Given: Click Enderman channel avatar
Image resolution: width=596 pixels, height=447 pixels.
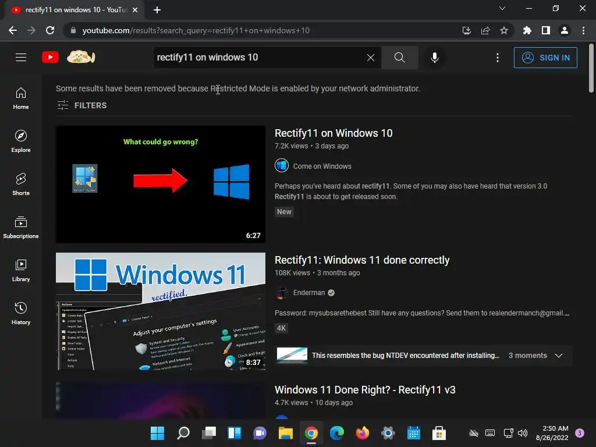Looking at the screenshot, I should point(282,293).
